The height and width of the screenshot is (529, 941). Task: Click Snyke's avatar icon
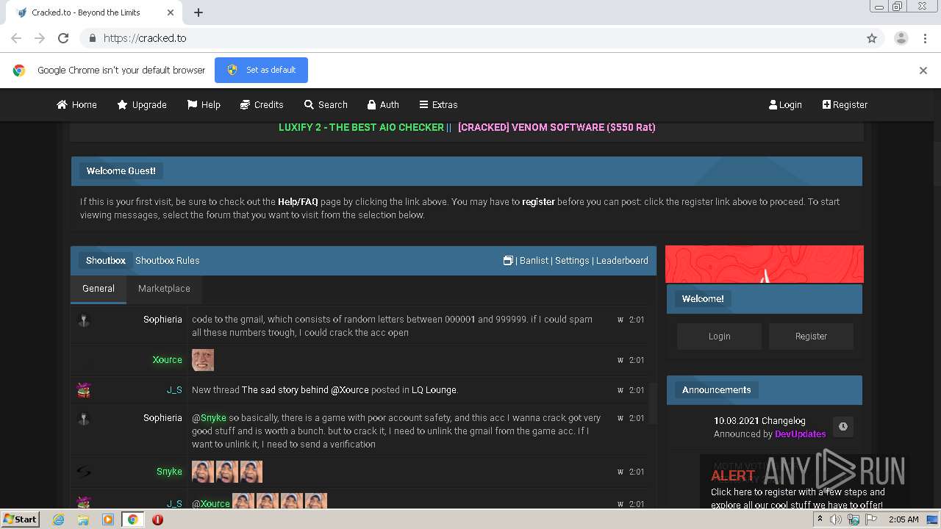[84, 472]
